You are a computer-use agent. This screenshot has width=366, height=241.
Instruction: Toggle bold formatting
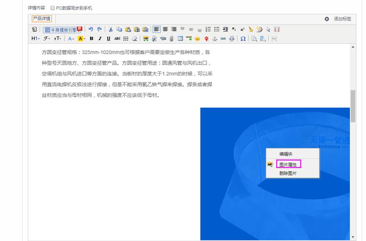92,39
